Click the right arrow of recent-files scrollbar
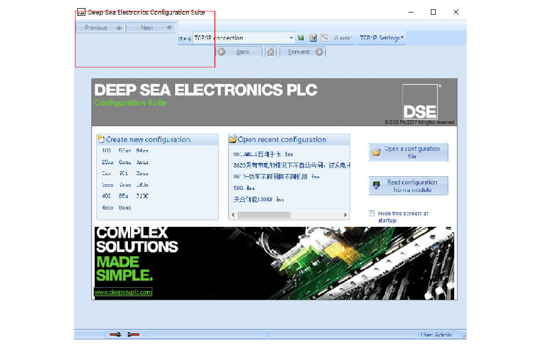This screenshot has height=347, width=544. pos(345,215)
